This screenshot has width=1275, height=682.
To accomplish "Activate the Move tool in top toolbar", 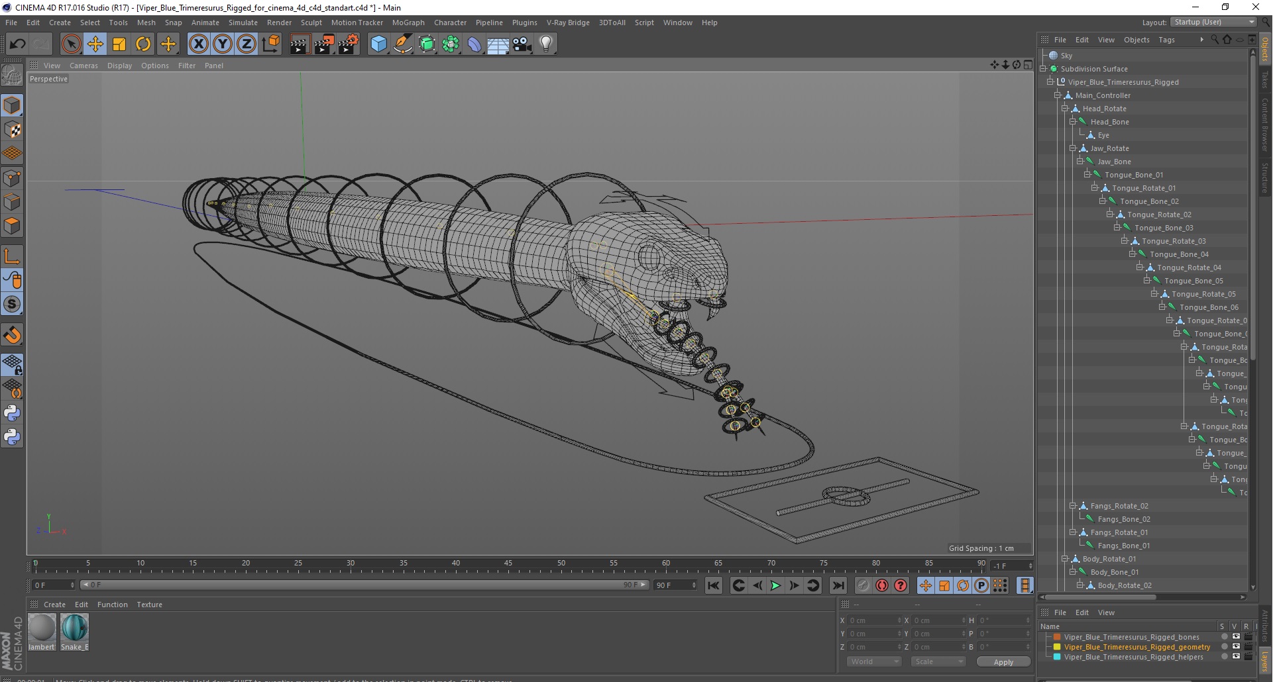I will (95, 44).
